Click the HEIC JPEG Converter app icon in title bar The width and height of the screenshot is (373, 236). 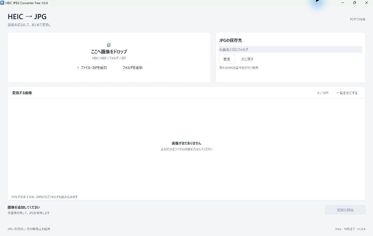point(3,3)
